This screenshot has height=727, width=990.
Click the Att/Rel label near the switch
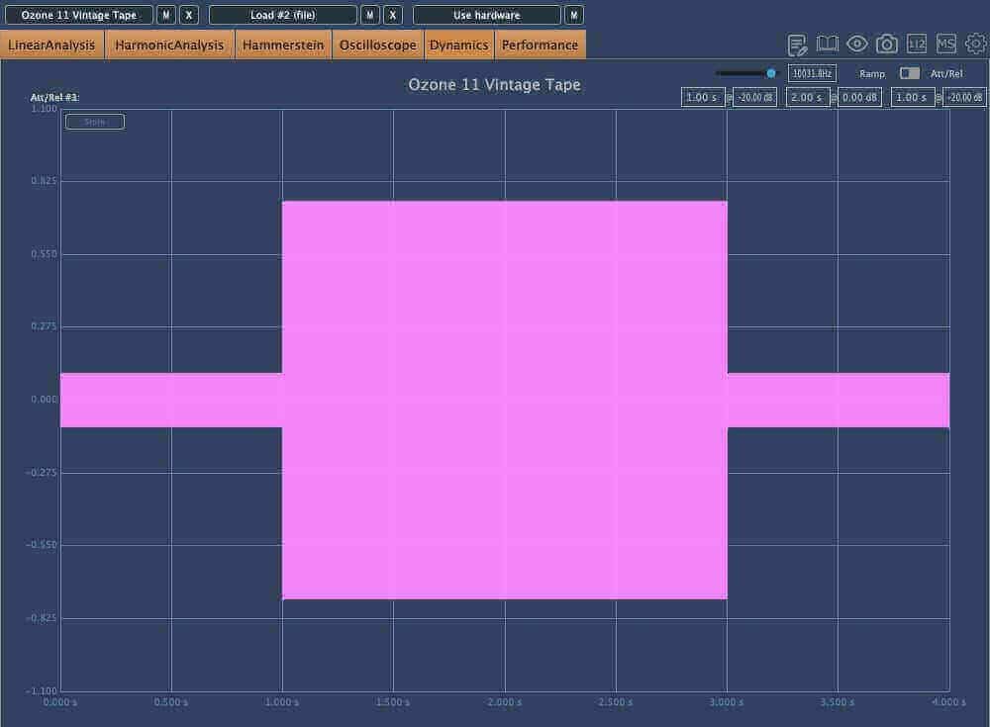(946, 74)
